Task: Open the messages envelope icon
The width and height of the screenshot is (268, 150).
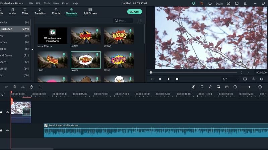Action: click(237, 3)
